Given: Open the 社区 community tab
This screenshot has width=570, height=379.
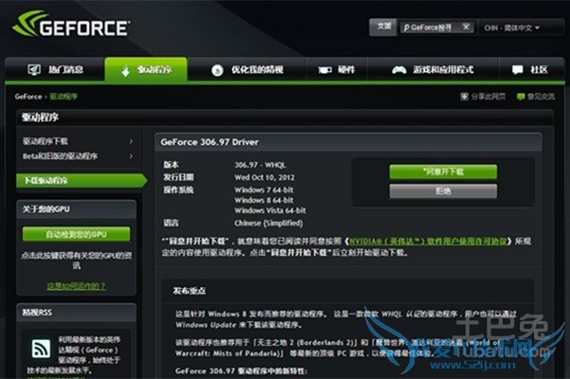Looking at the screenshot, I should click(531, 69).
